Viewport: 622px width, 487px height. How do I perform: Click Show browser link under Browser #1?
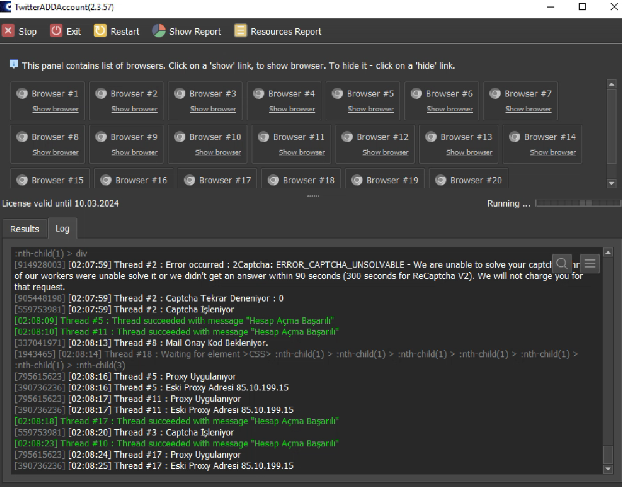55,109
